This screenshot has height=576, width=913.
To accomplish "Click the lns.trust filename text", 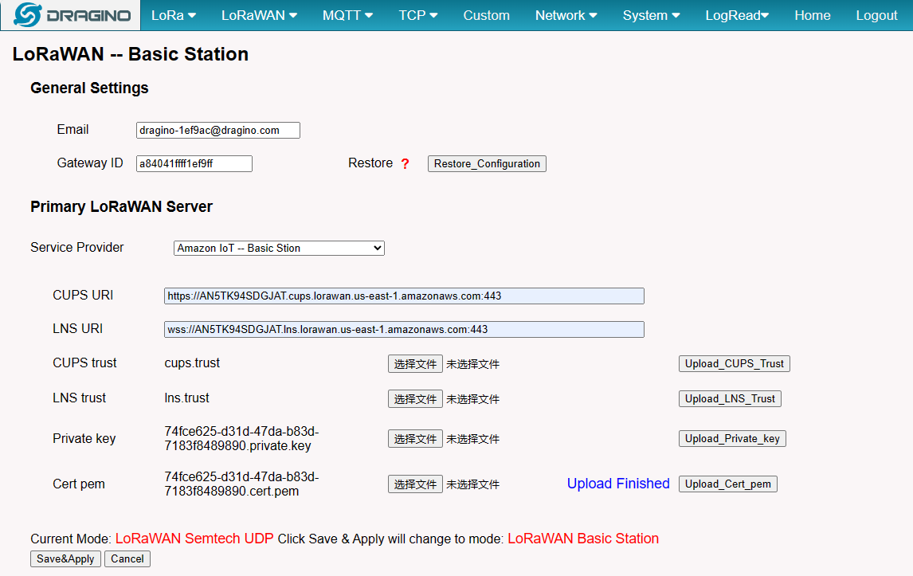I will [186, 398].
